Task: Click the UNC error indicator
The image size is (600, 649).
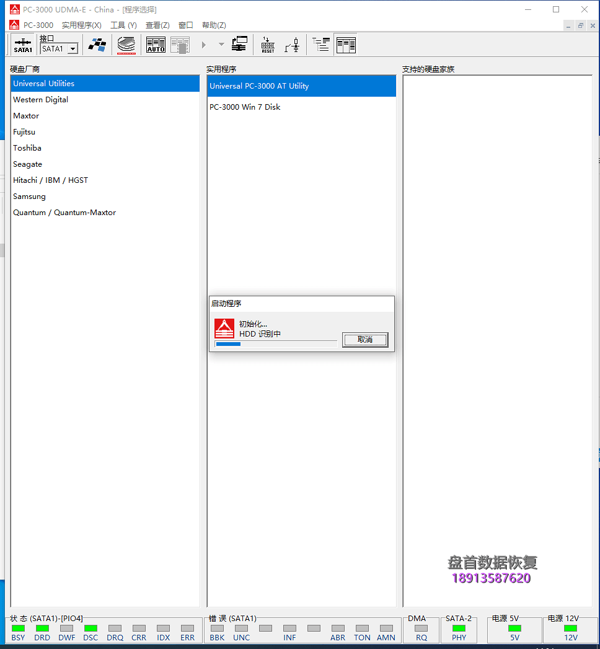Action: coord(241,629)
